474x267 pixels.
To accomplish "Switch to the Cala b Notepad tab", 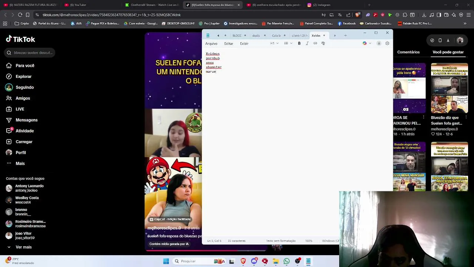I will tap(276, 36).
